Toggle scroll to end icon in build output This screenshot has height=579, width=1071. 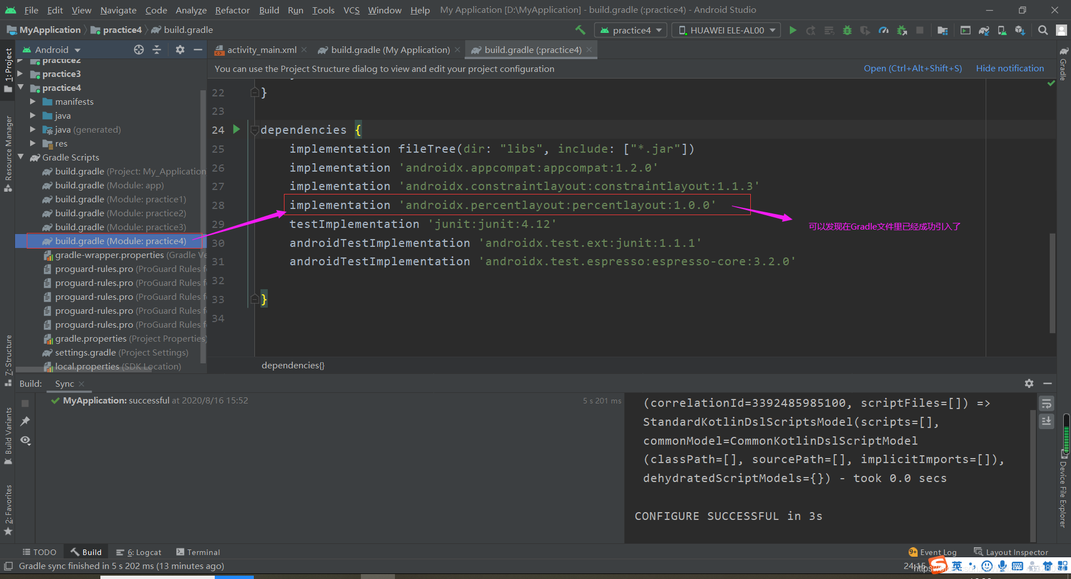pyautogui.click(x=1046, y=421)
